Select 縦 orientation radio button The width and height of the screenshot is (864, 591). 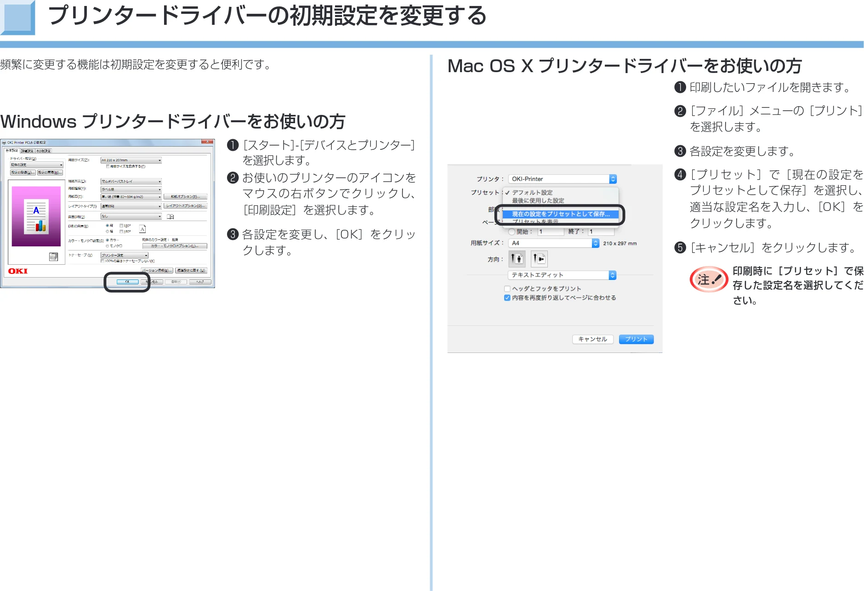coord(108,226)
